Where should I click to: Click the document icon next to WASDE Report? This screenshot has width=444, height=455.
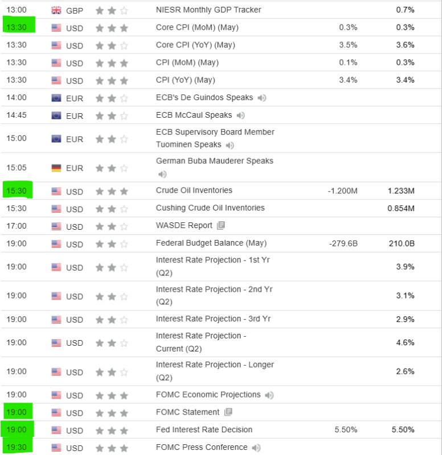(221, 226)
